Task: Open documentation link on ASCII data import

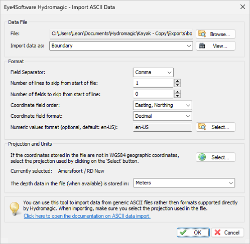Action: click(87, 216)
